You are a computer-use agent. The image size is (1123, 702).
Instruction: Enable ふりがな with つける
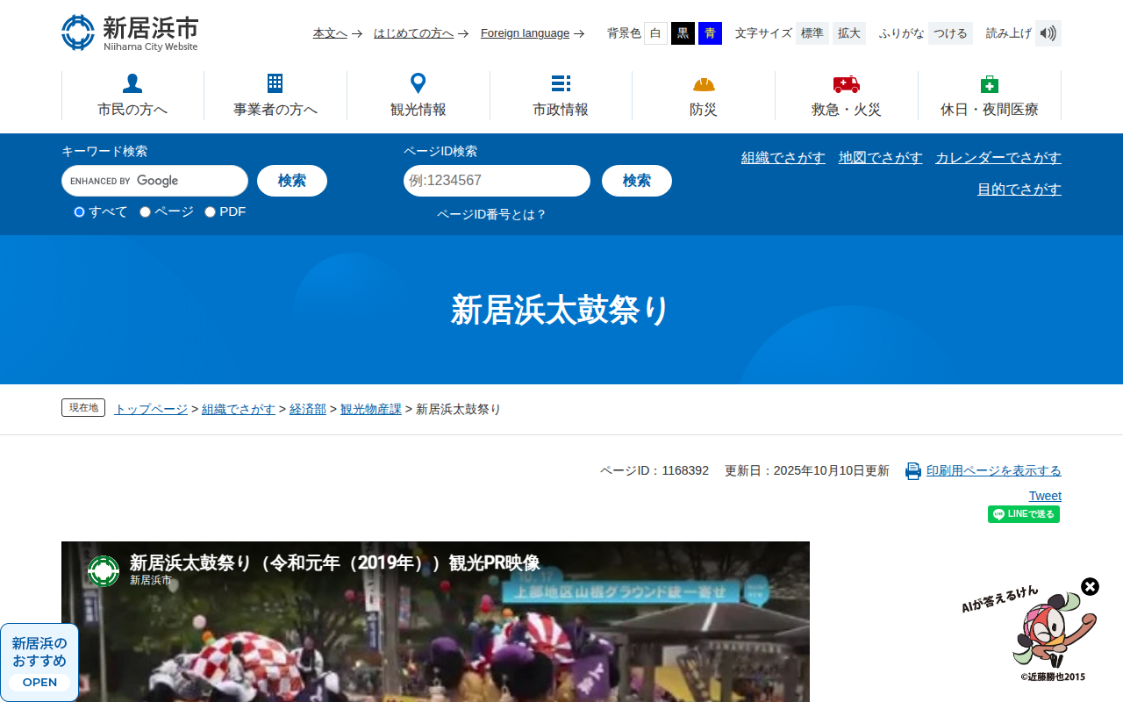(950, 32)
